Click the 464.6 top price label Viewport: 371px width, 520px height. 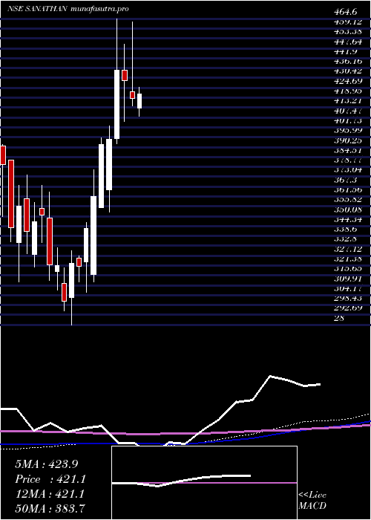pos(346,13)
